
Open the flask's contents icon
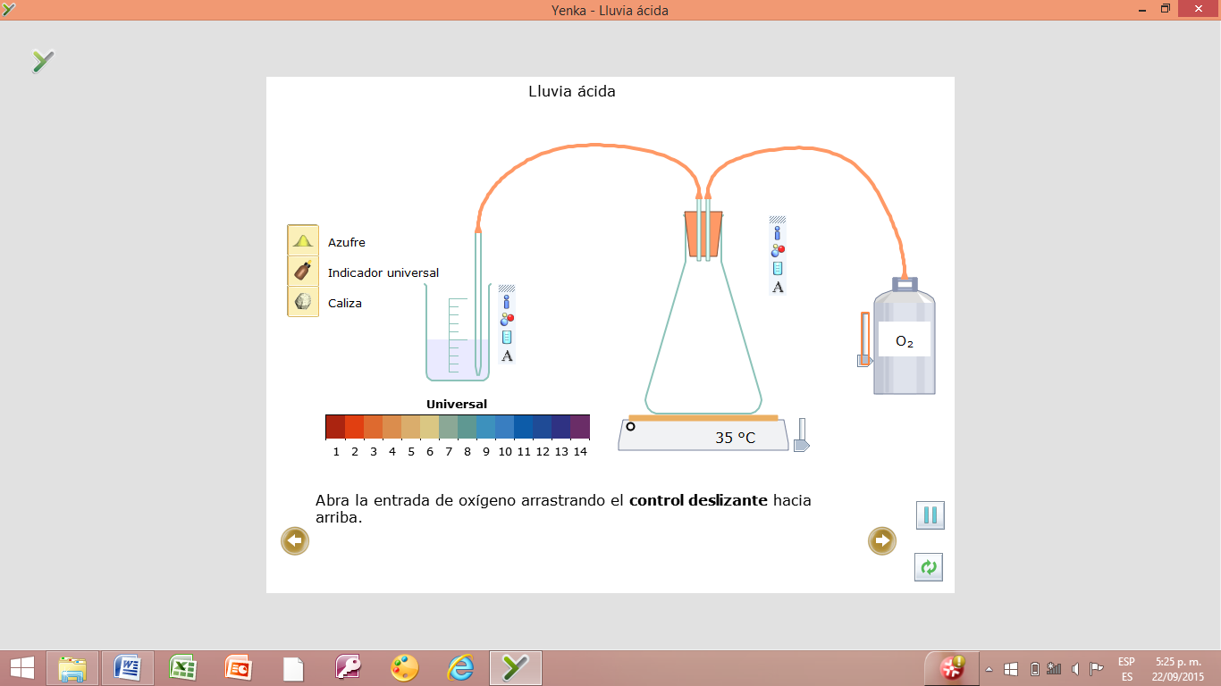click(778, 268)
